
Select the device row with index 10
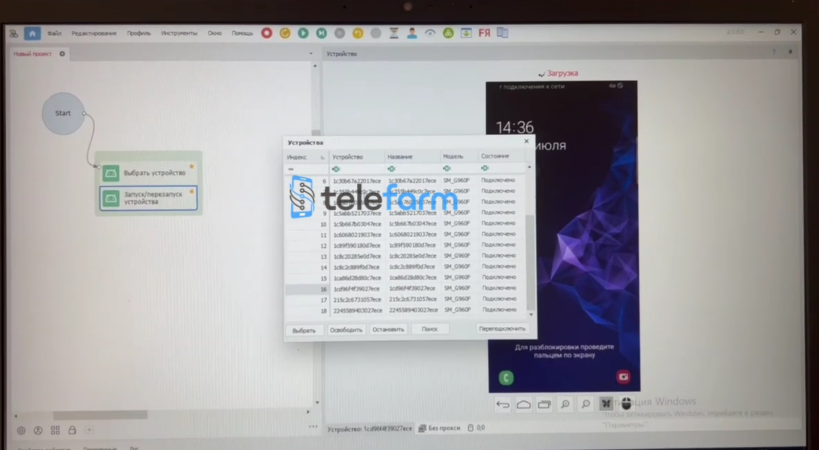click(x=405, y=224)
